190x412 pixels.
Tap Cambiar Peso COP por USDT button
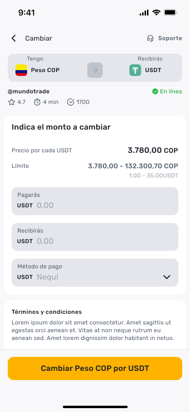point(95,368)
